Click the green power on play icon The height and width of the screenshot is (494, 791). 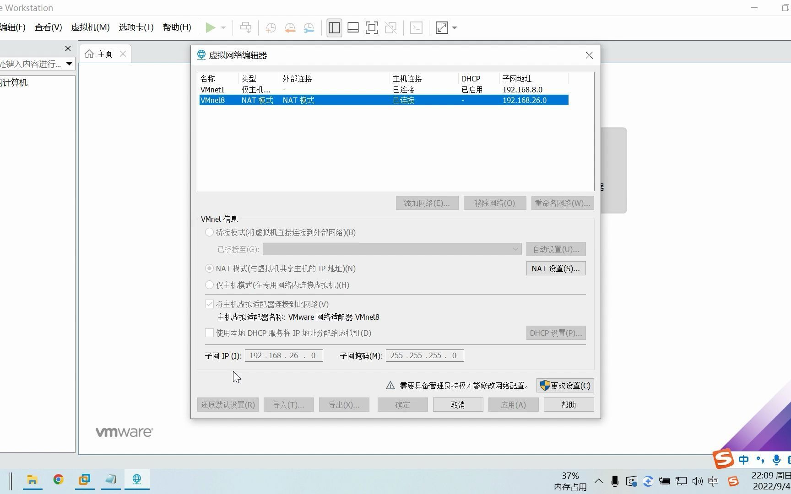[211, 28]
